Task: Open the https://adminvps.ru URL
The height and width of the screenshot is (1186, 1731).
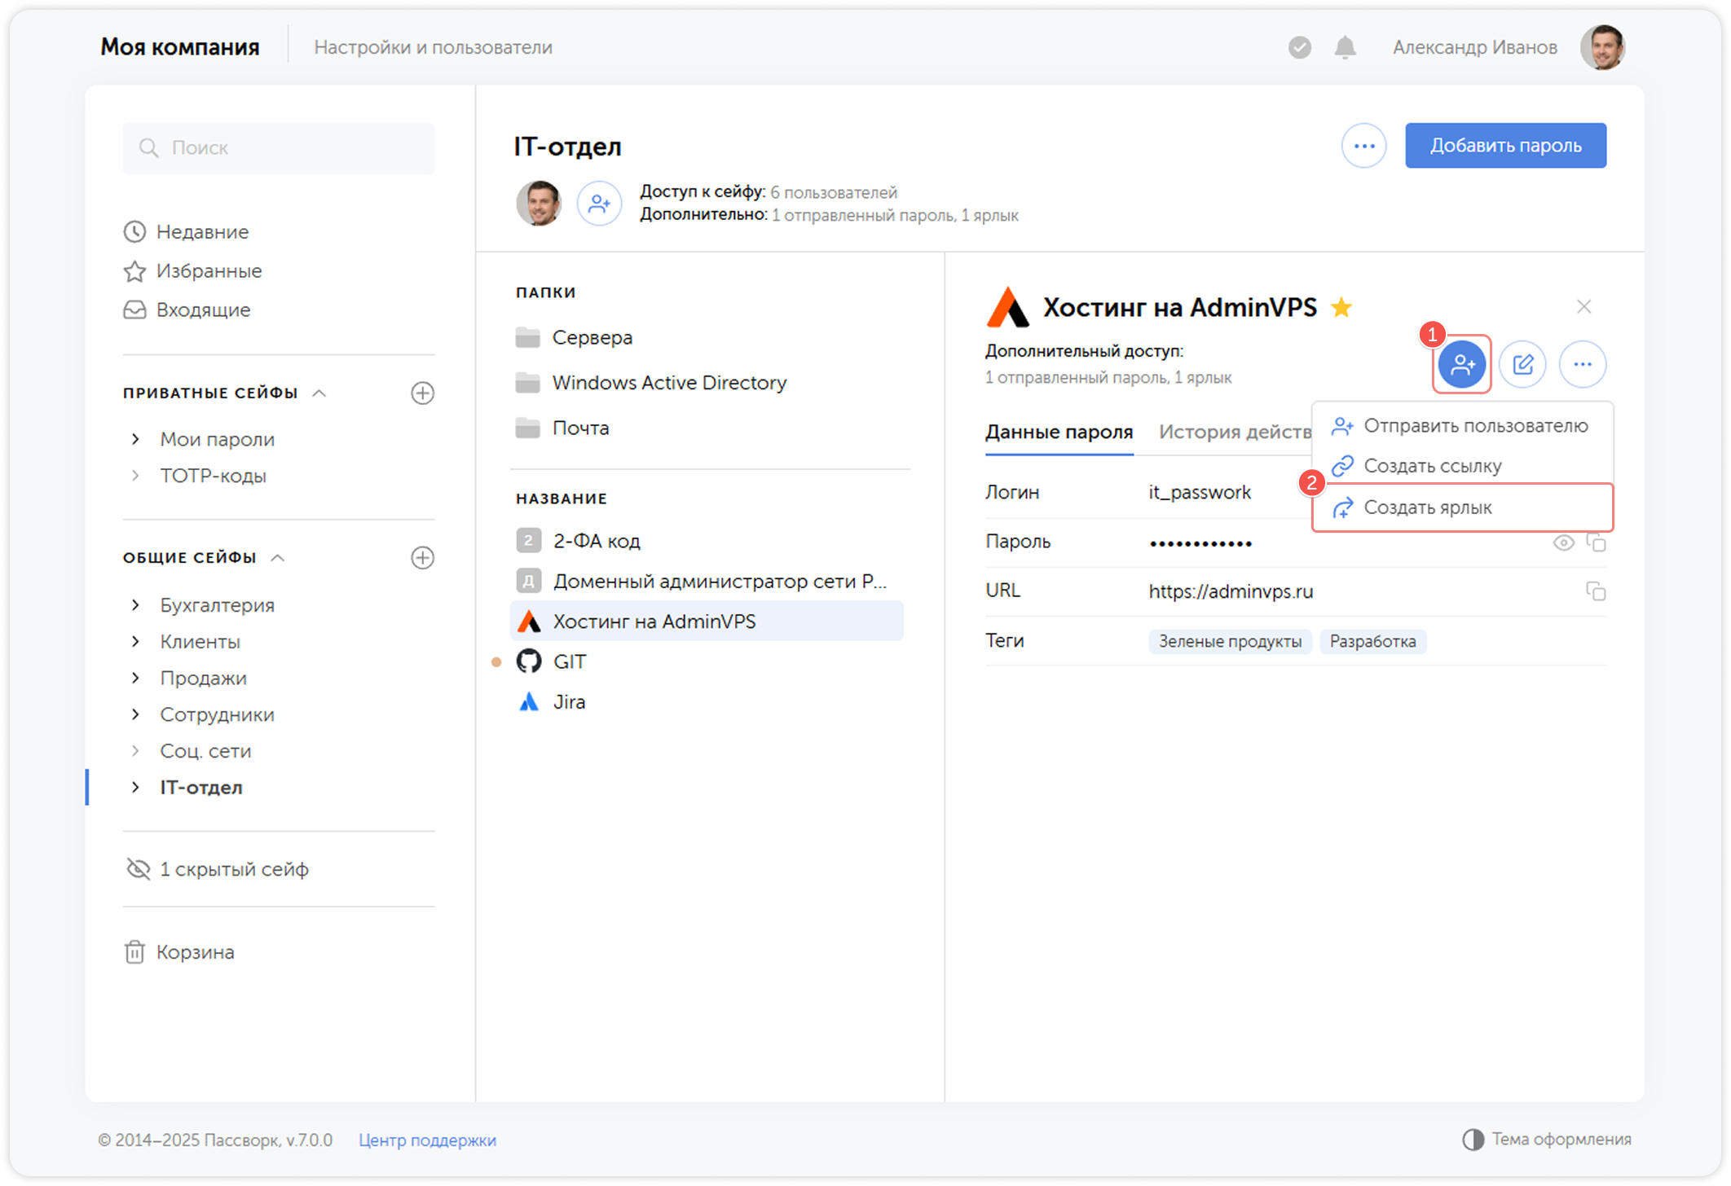Action: [1231, 592]
